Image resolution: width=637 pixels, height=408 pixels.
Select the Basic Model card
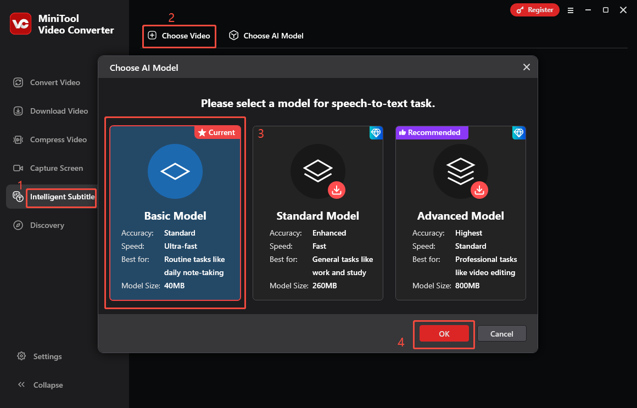pyautogui.click(x=175, y=213)
